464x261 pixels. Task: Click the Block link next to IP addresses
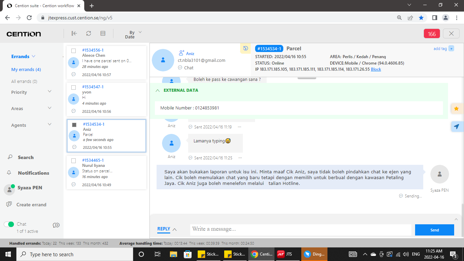376,69
